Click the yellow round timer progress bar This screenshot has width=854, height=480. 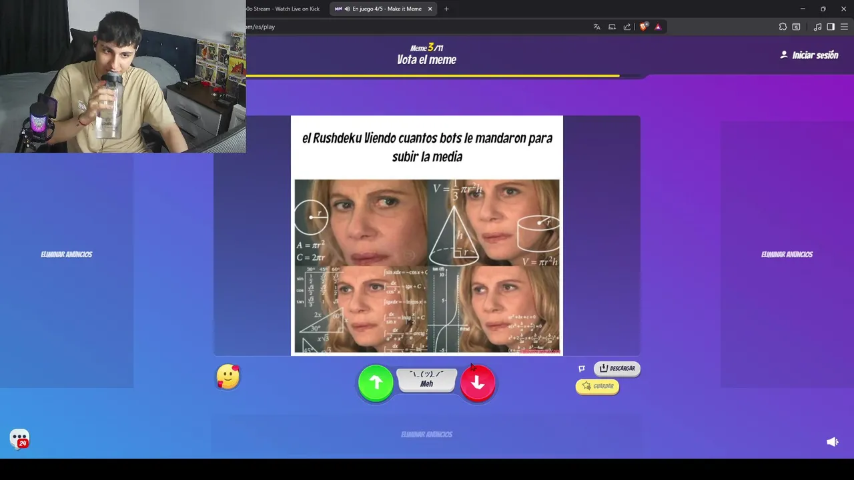[432, 75]
